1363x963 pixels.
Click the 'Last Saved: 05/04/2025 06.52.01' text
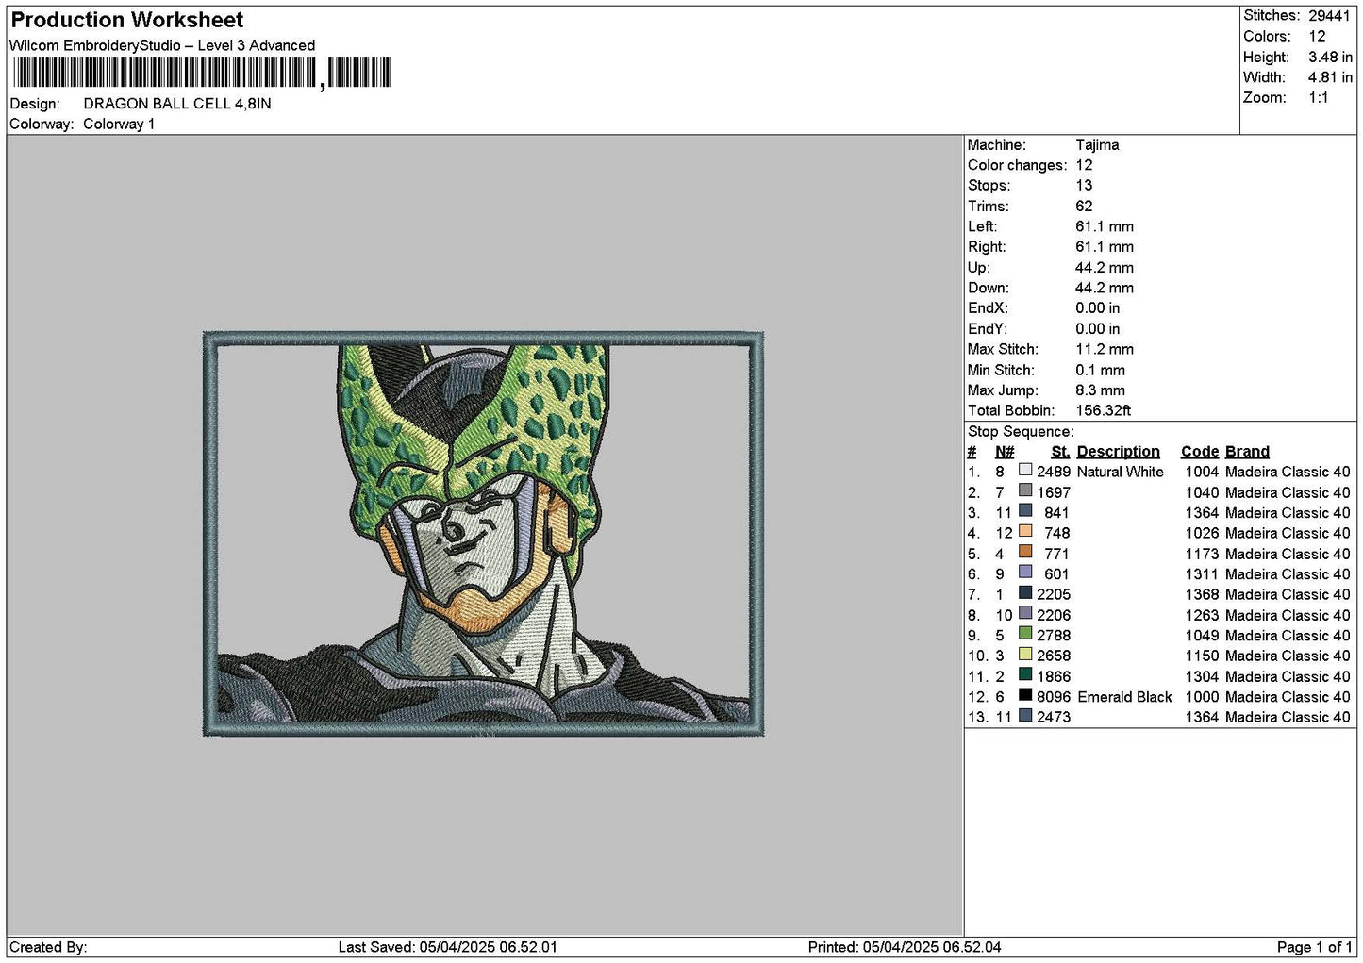[448, 947]
